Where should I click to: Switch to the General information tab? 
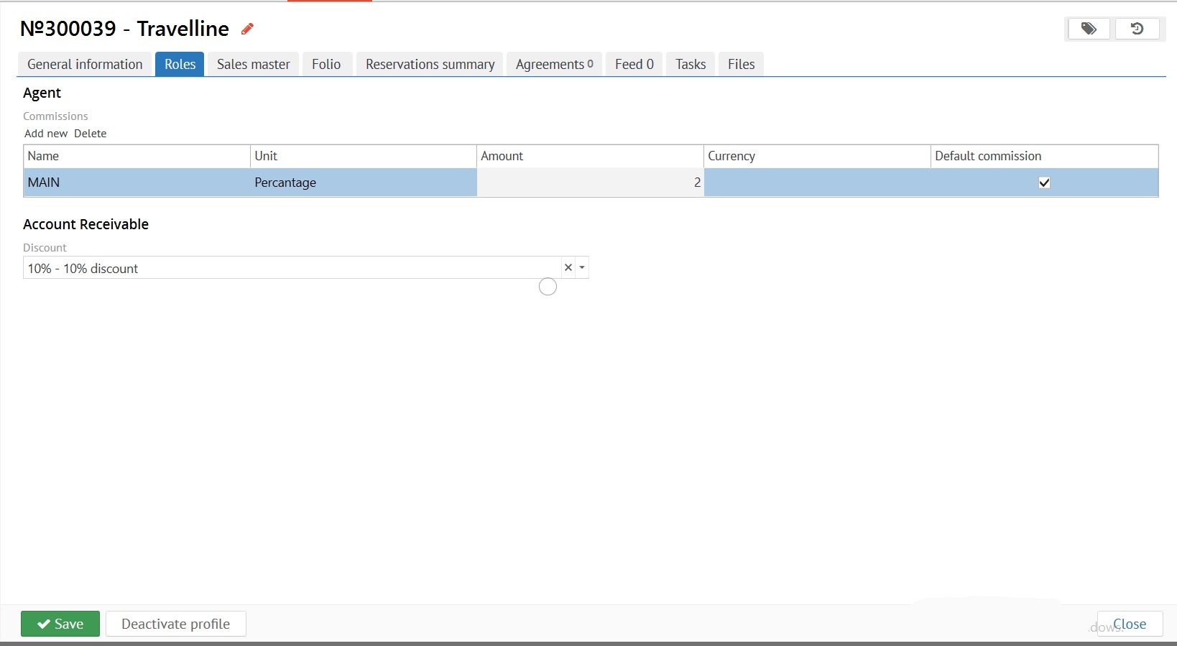pyautogui.click(x=85, y=64)
